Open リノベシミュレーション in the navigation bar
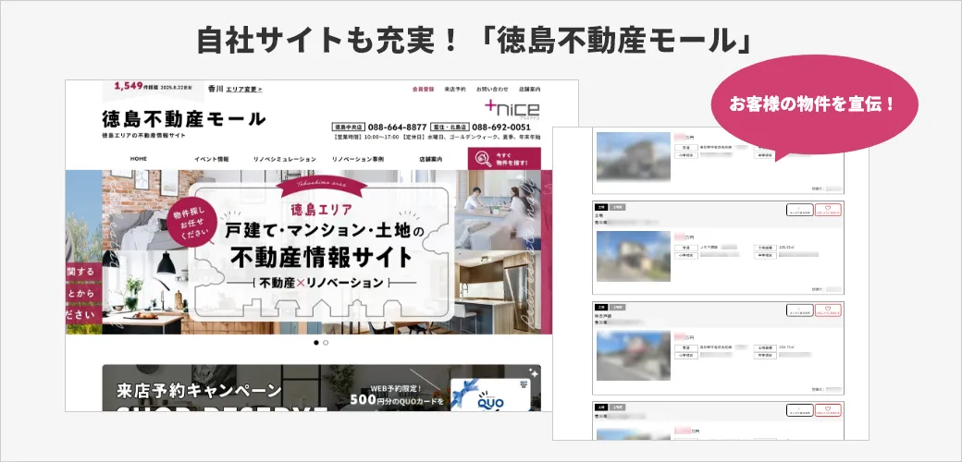 pos(285,159)
